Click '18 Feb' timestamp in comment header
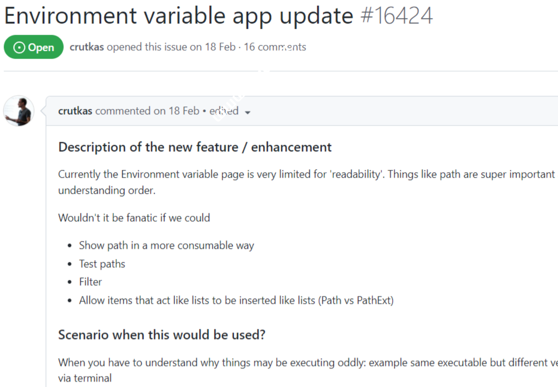Viewport: 558px width, 387px height. [x=184, y=111]
